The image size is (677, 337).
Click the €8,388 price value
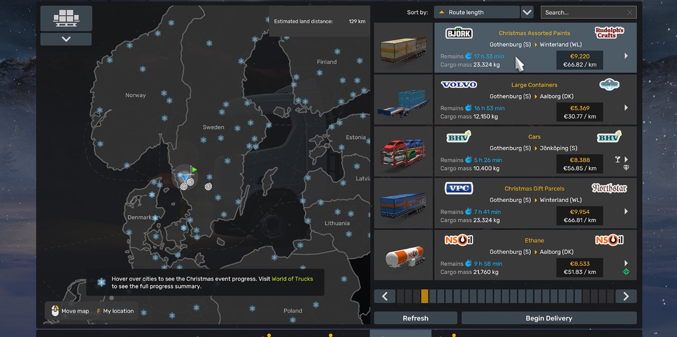click(580, 160)
